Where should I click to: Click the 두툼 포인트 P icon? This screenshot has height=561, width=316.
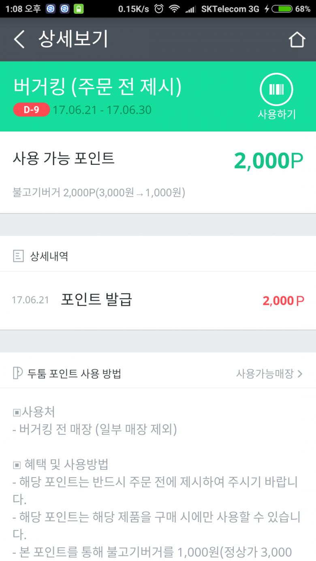pos(17,373)
